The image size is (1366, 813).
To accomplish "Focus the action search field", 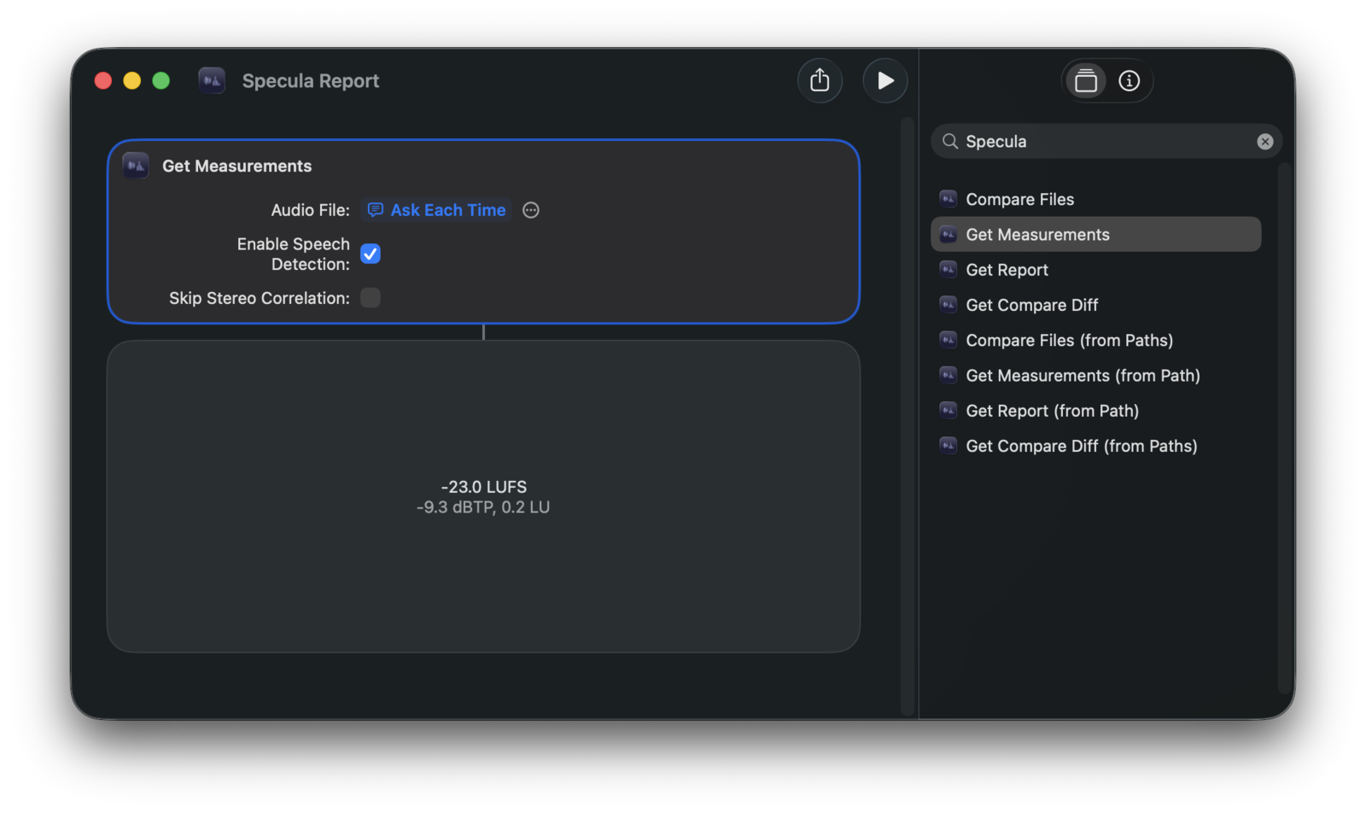I will [1106, 142].
